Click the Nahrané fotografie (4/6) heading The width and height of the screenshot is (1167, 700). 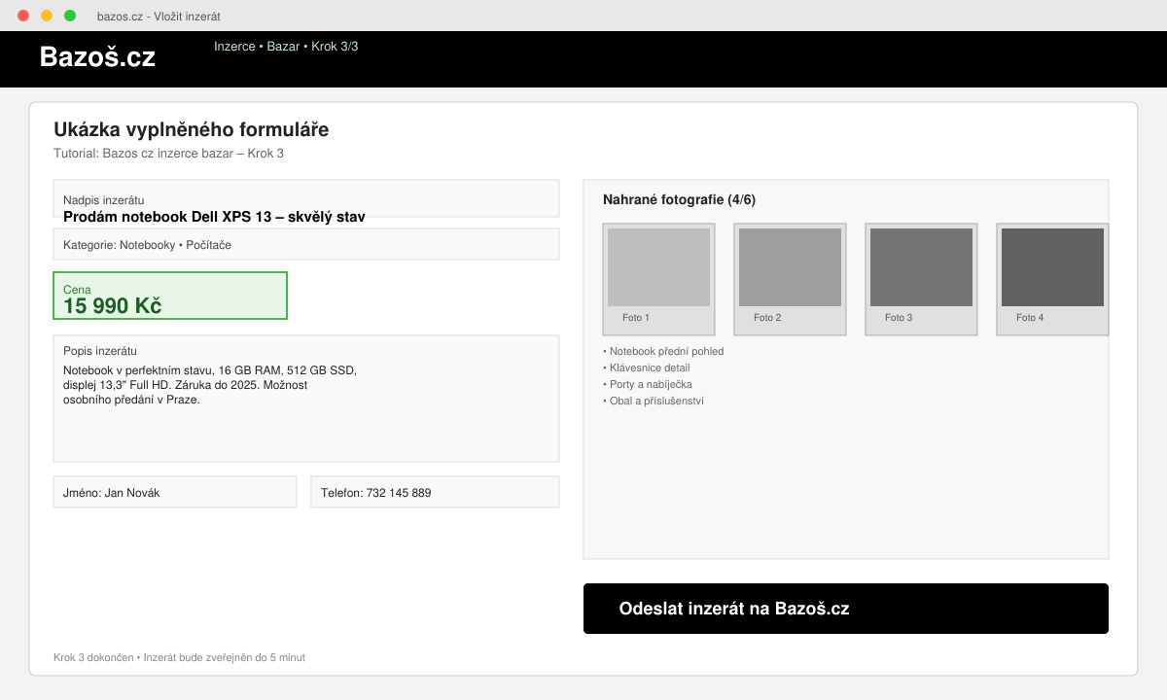coord(679,200)
